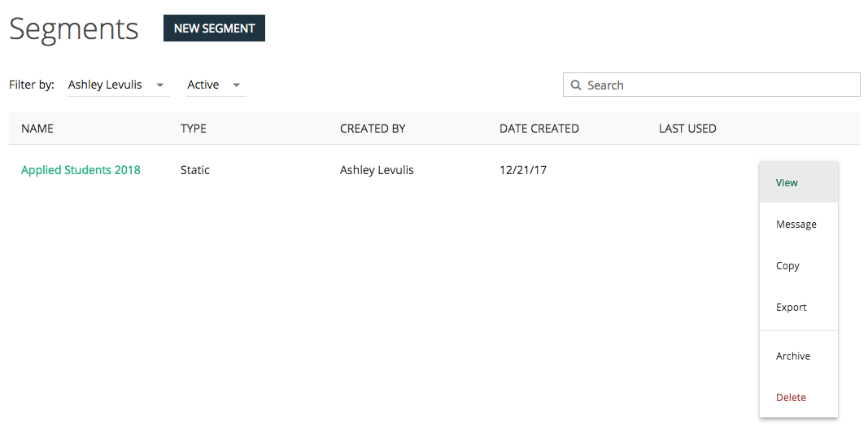Click the TYPE column header
The width and height of the screenshot is (868, 432).
[x=193, y=129]
